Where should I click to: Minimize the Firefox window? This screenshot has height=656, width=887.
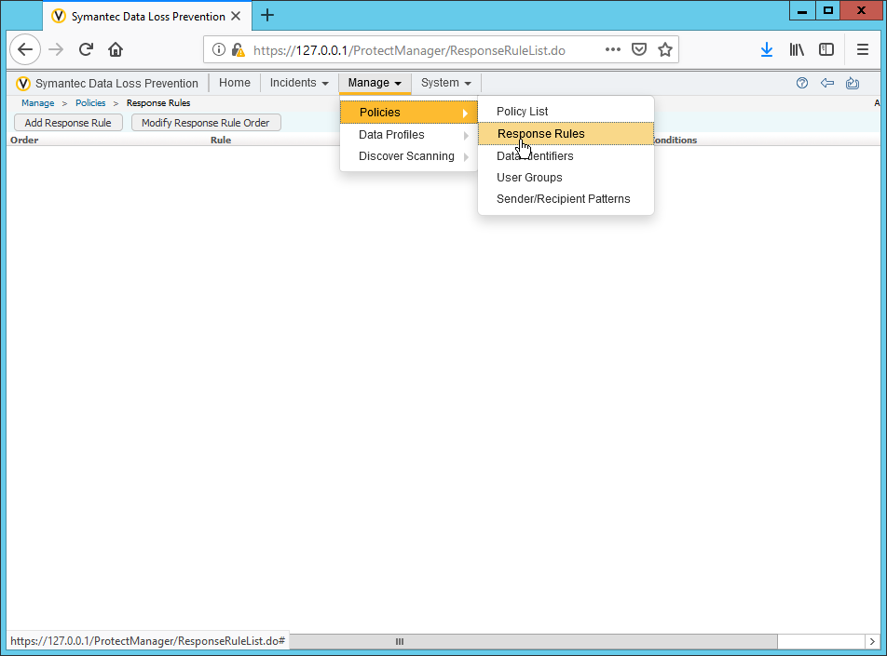(x=801, y=11)
